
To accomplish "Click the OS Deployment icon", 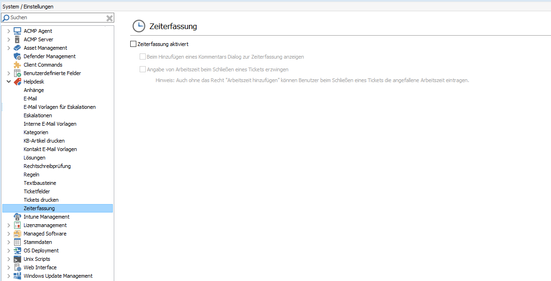I will coord(17,250).
